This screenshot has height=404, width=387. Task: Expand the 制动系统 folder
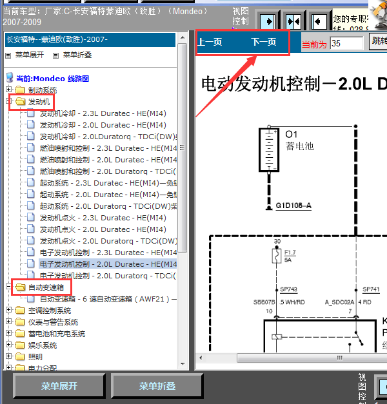pos(8,90)
